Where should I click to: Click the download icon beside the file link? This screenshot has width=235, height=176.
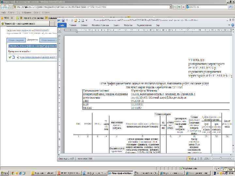[x=18, y=57]
